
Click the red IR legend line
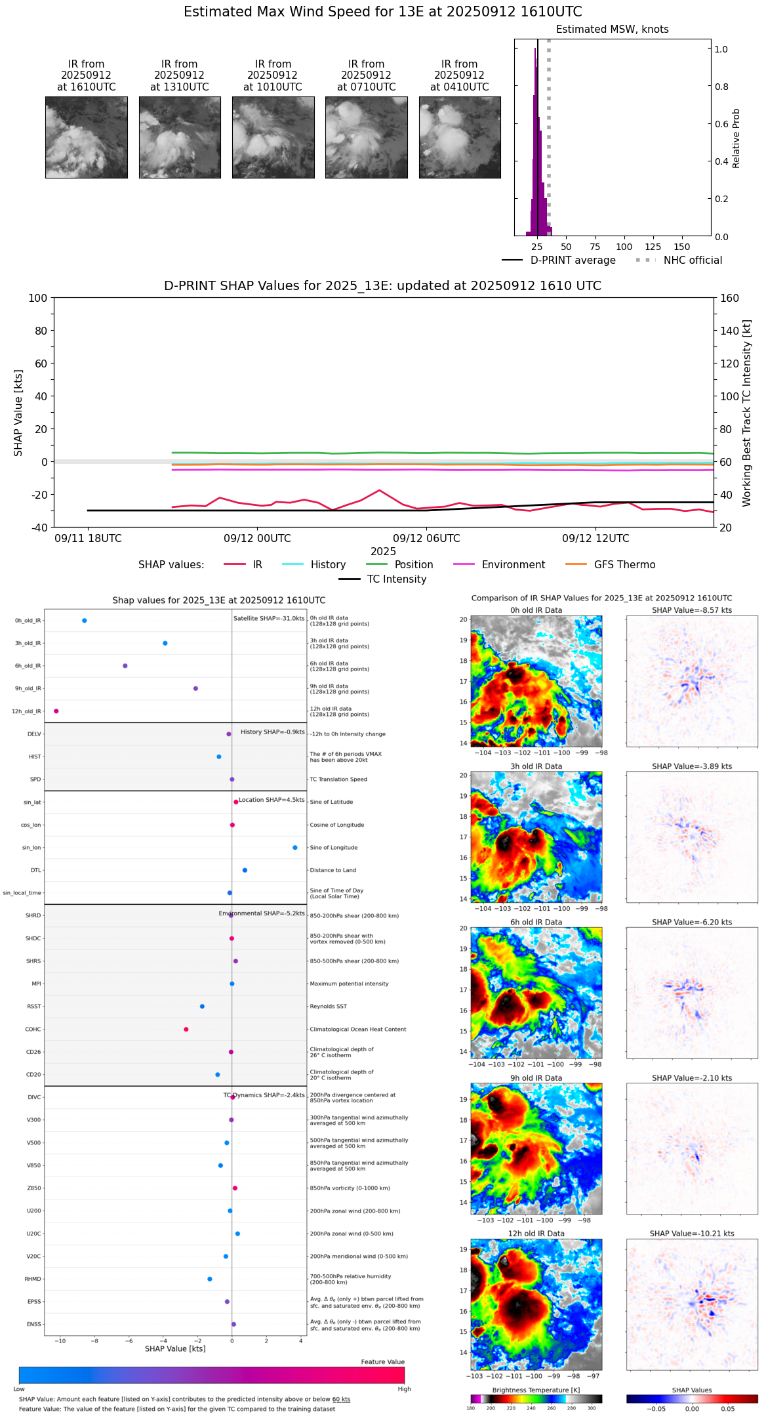[x=234, y=564]
